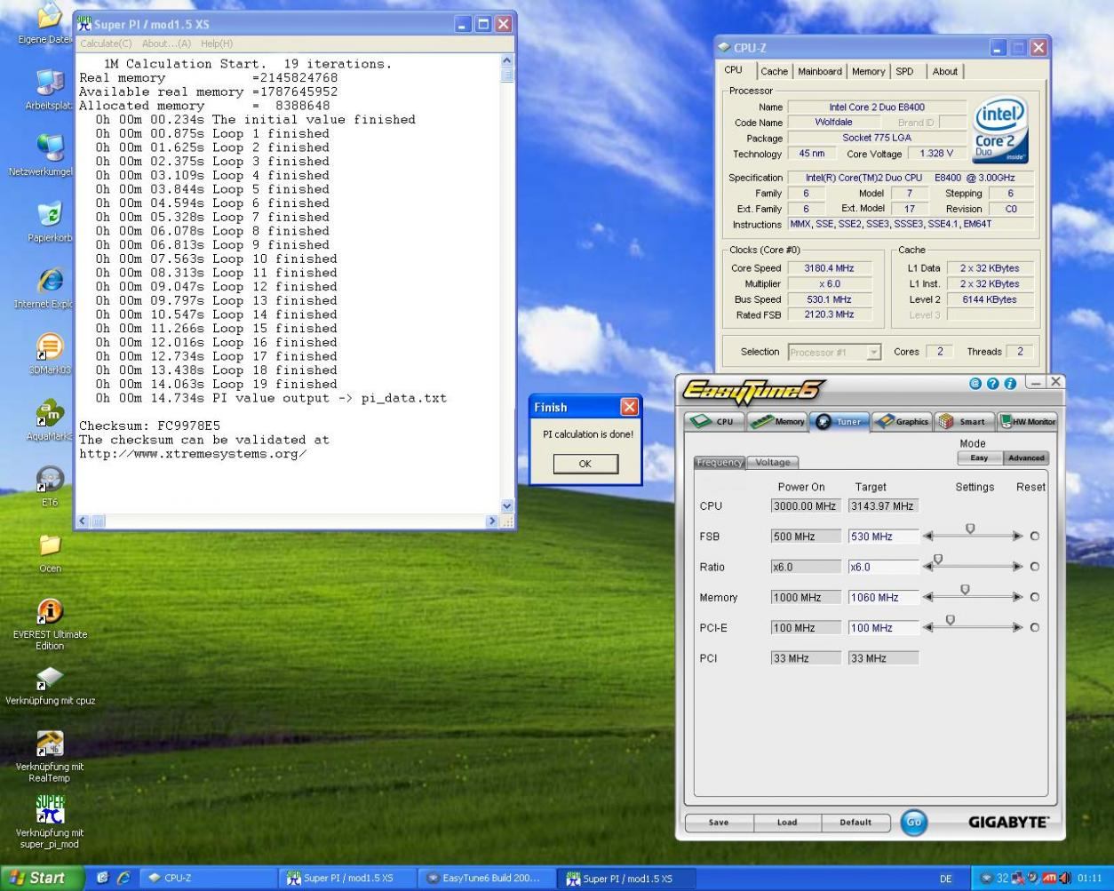Open the Smart tab in EasyTune6
This screenshot has width=1114, height=891.
(963, 421)
